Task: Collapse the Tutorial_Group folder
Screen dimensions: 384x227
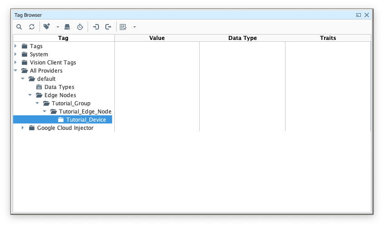Action: [x=37, y=104]
